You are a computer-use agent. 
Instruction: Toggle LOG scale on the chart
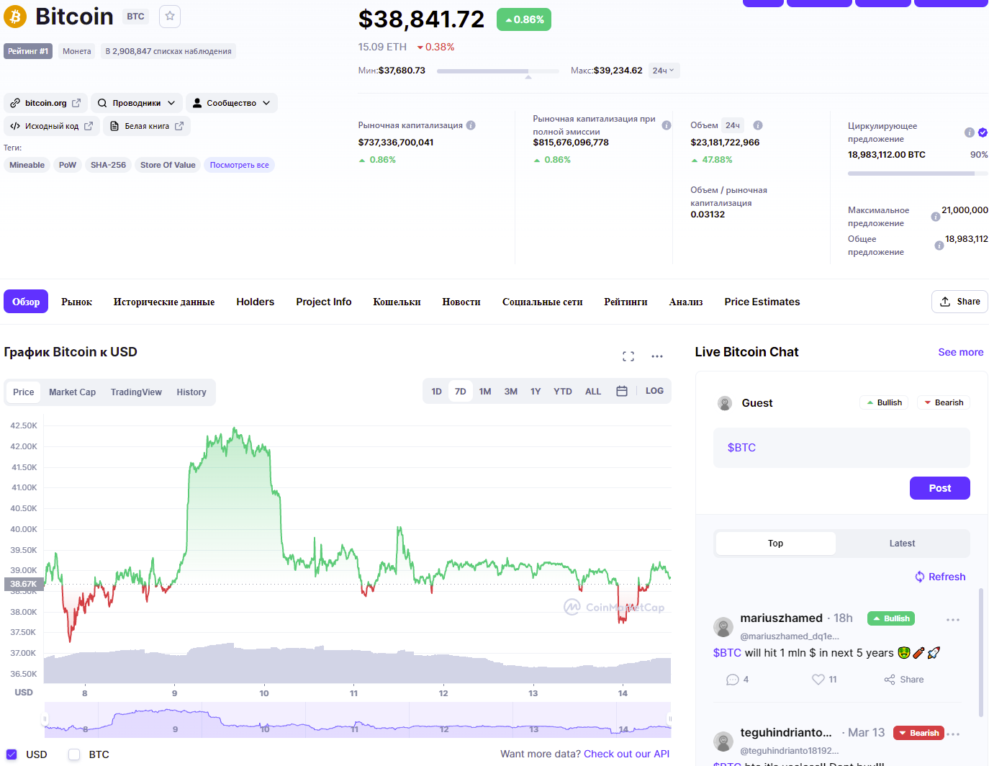(x=654, y=391)
